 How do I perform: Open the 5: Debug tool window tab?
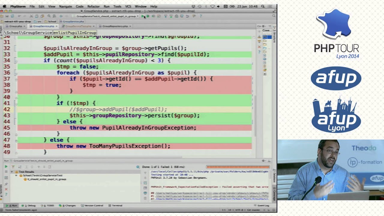pos(28,205)
